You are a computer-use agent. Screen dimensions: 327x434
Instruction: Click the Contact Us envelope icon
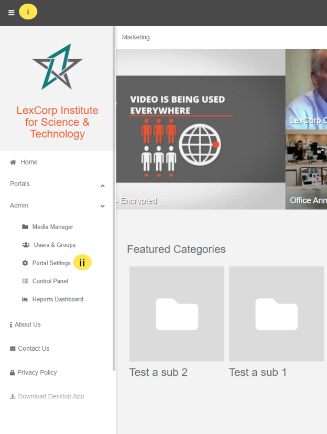coord(13,349)
